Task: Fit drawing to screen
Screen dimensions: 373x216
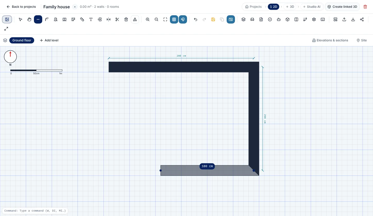Action: 165,19
